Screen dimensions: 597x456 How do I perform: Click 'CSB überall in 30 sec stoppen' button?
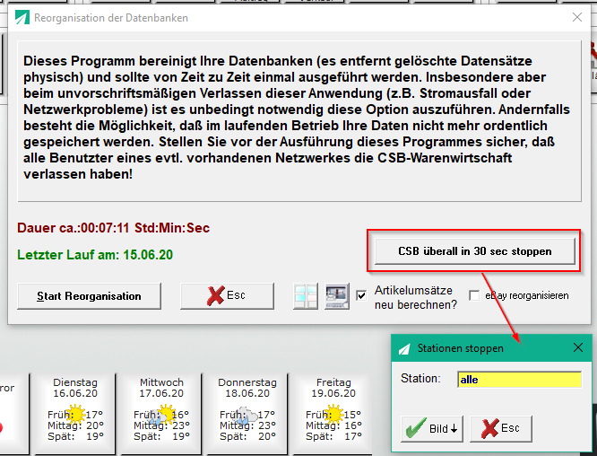(x=475, y=251)
